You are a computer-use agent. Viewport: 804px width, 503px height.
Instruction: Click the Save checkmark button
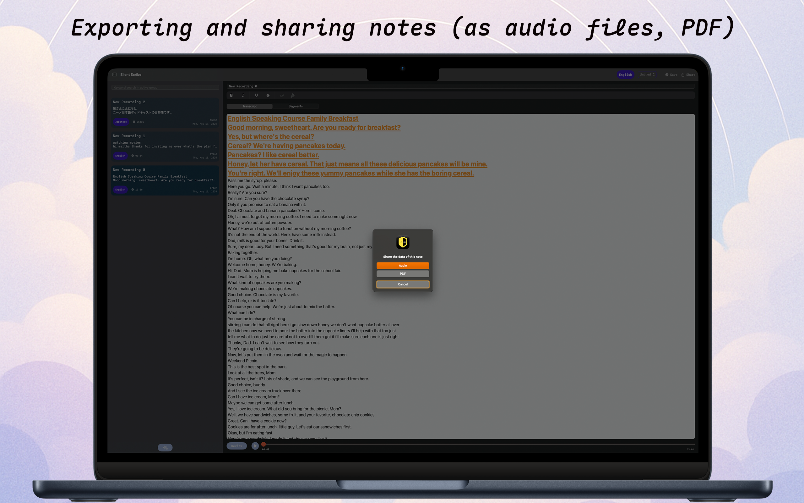pos(671,75)
